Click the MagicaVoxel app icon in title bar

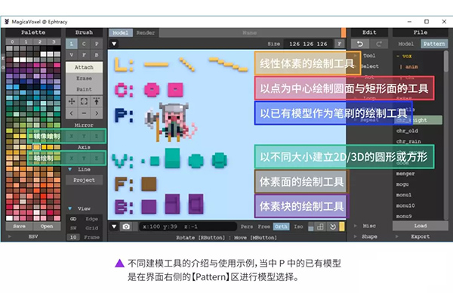[6, 22]
